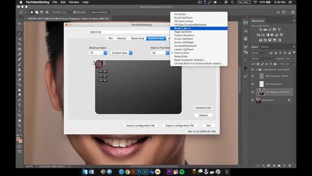Select the Eraser tool
312x176 pixels.
(x=19, y=80)
